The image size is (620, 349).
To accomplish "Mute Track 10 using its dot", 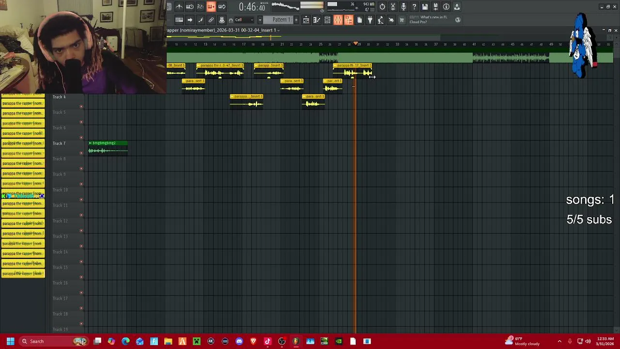I will [x=81, y=199].
